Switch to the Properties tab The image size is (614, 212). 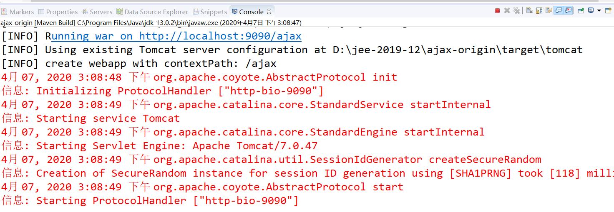58,12
